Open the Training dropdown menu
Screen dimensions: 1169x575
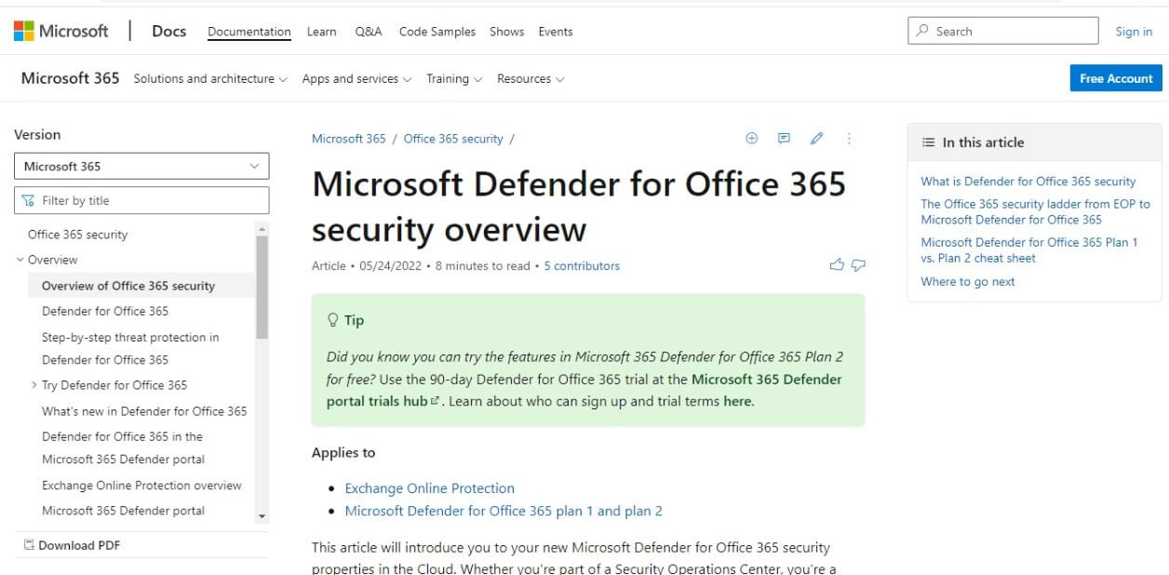[454, 79]
